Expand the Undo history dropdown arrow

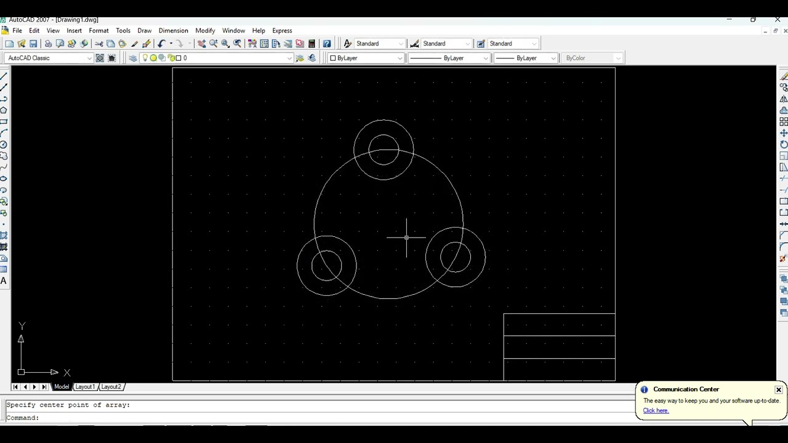click(x=171, y=44)
